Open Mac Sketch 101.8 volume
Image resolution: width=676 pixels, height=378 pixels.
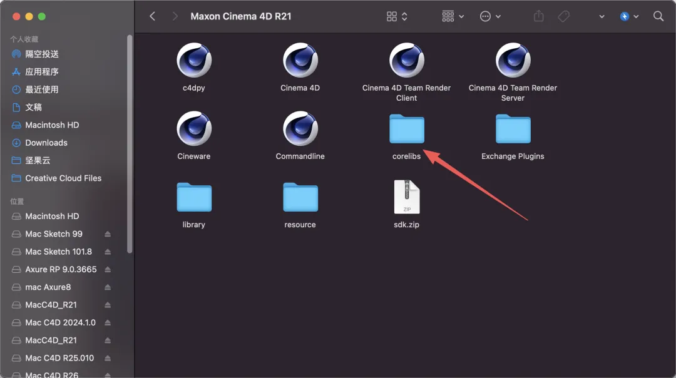(x=59, y=252)
